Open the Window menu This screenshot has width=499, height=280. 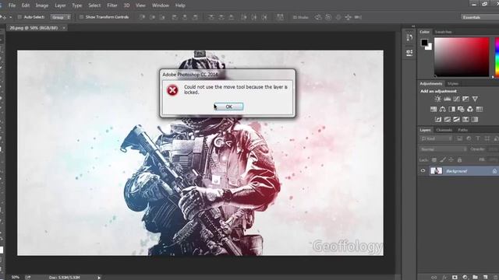pos(161,5)
